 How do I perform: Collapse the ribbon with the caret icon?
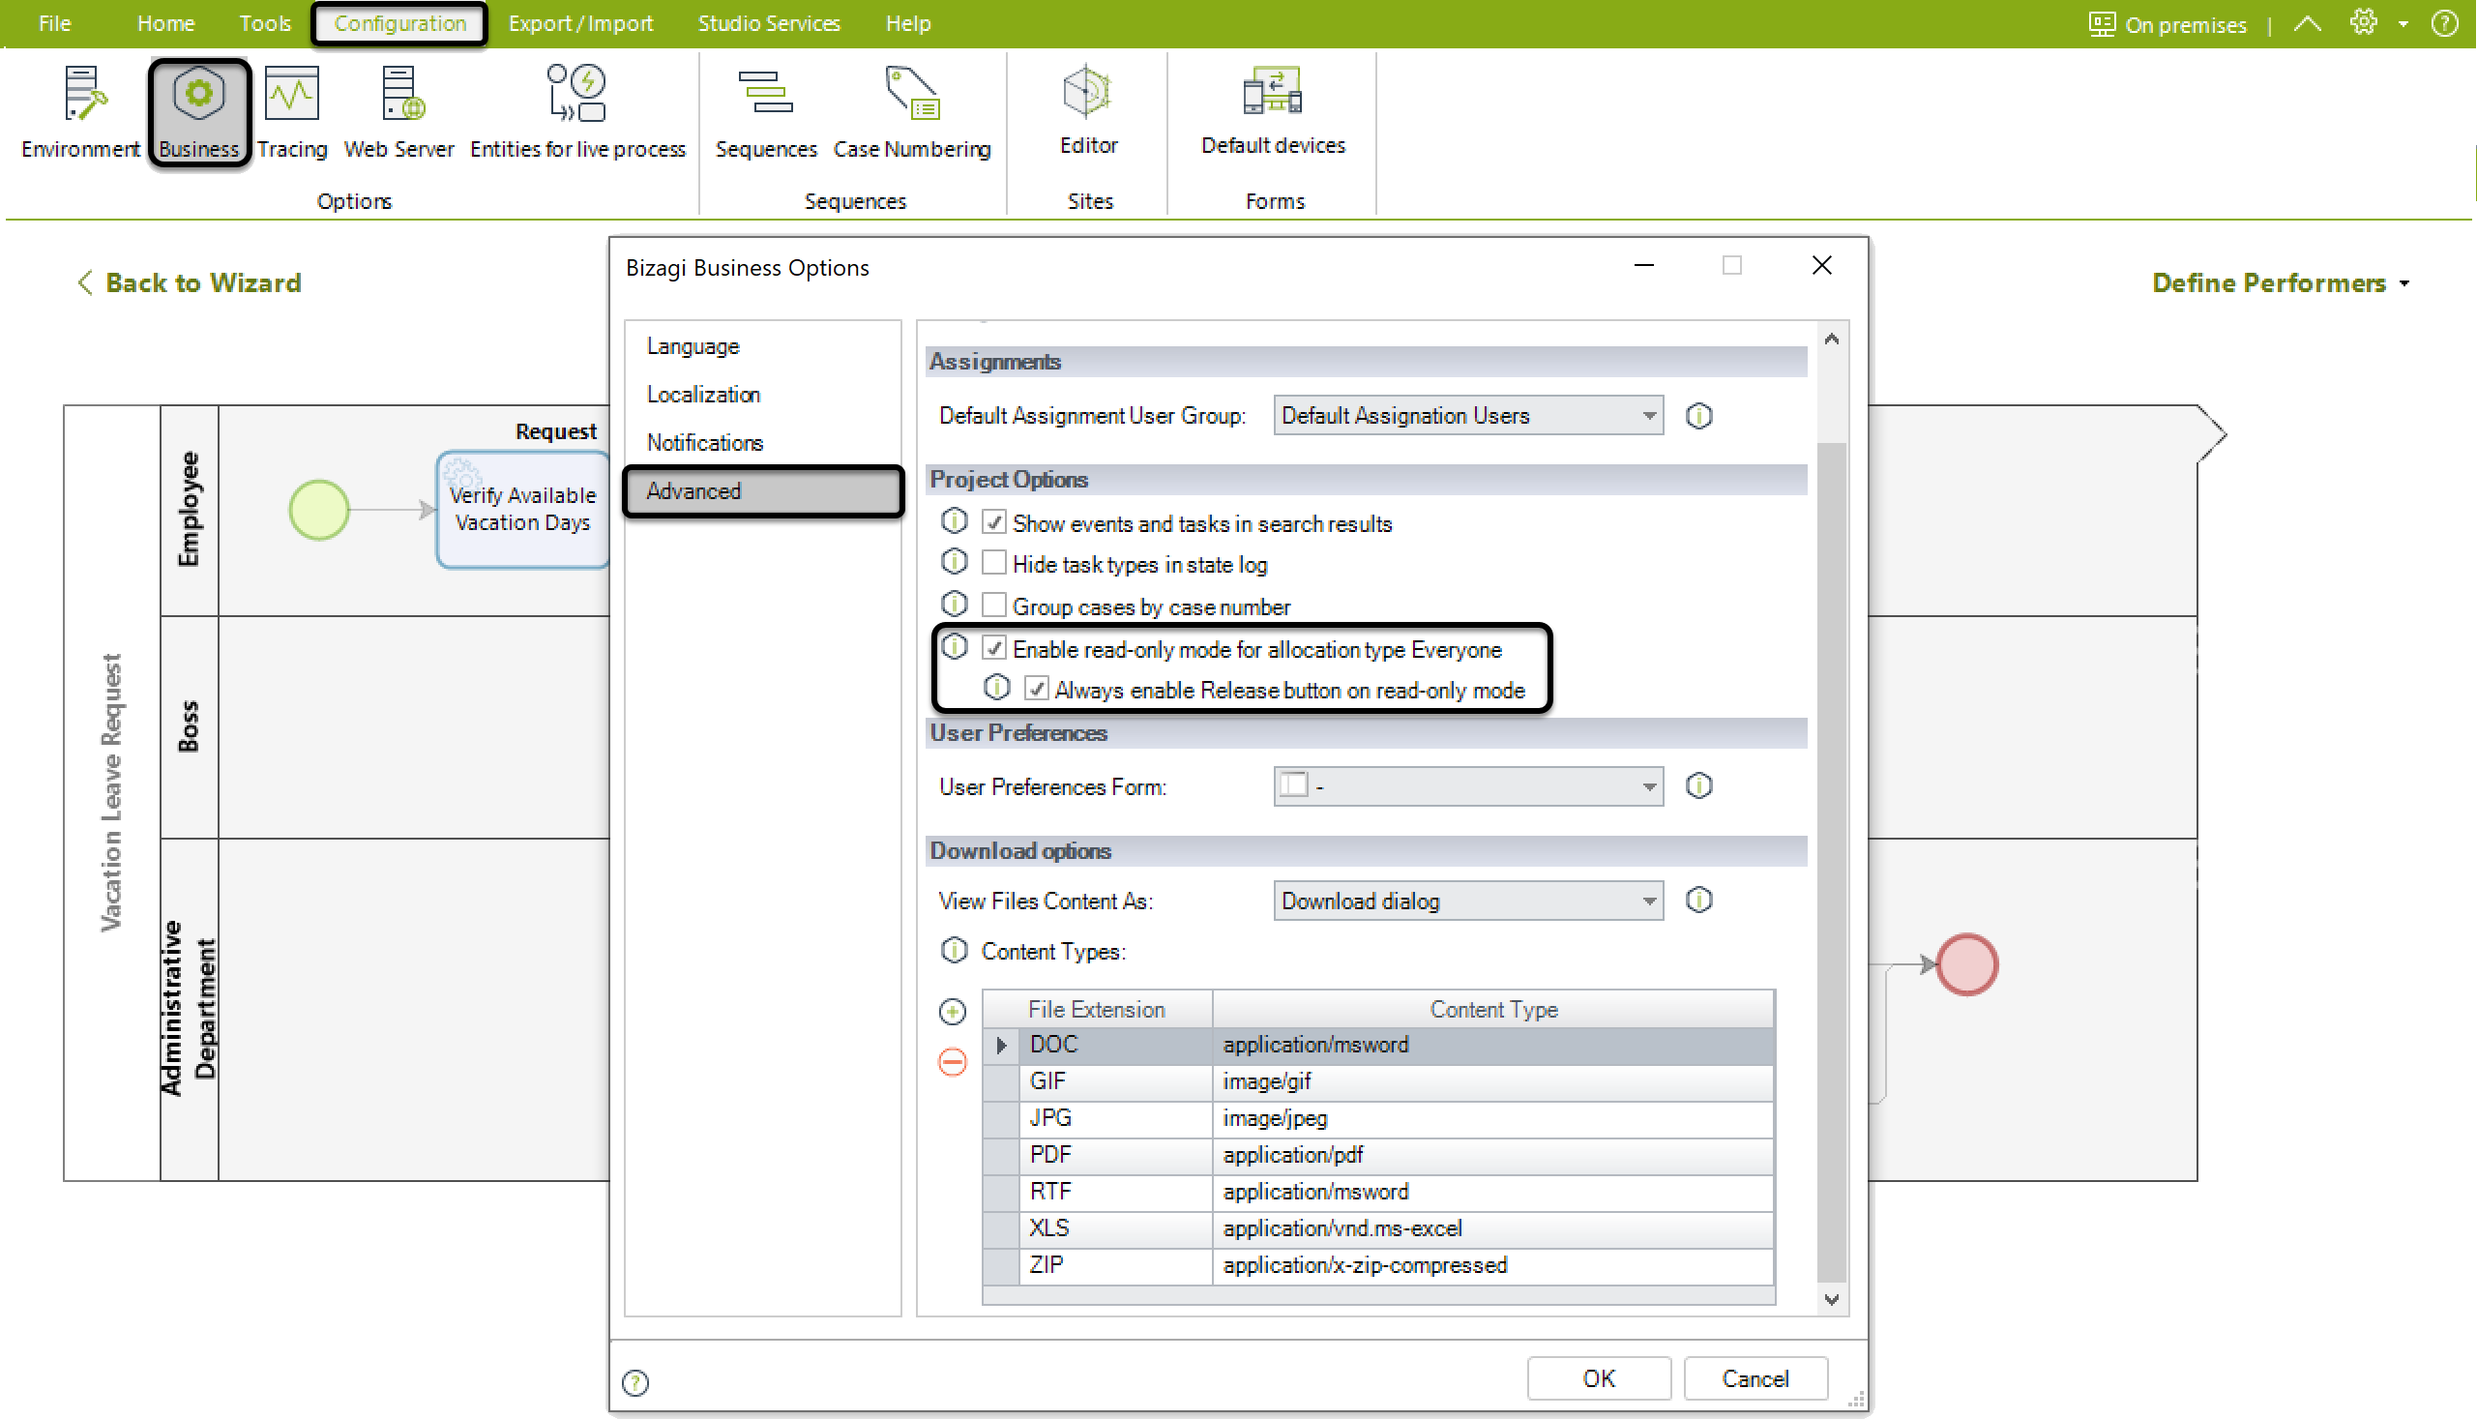pos(2307,23)
